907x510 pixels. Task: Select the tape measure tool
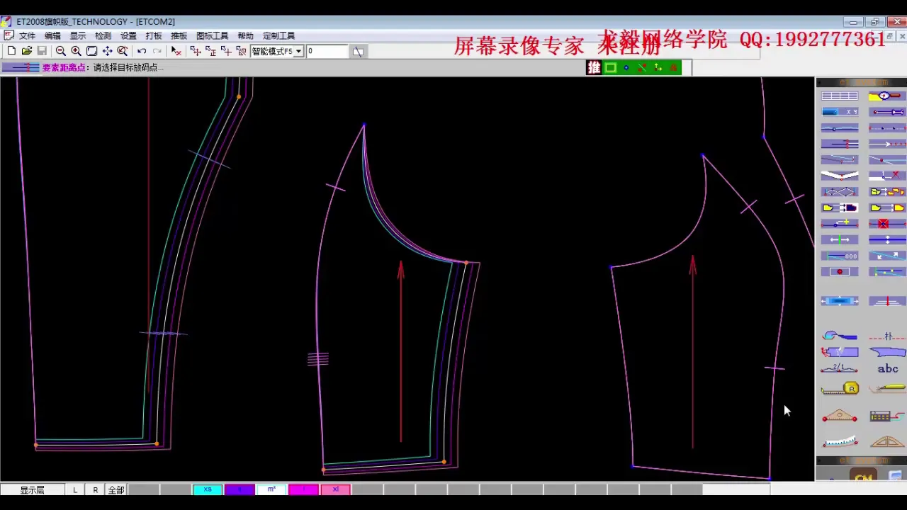pos(840,388)
